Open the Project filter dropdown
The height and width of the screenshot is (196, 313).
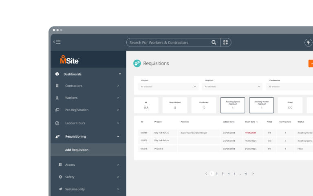[168, 87]
